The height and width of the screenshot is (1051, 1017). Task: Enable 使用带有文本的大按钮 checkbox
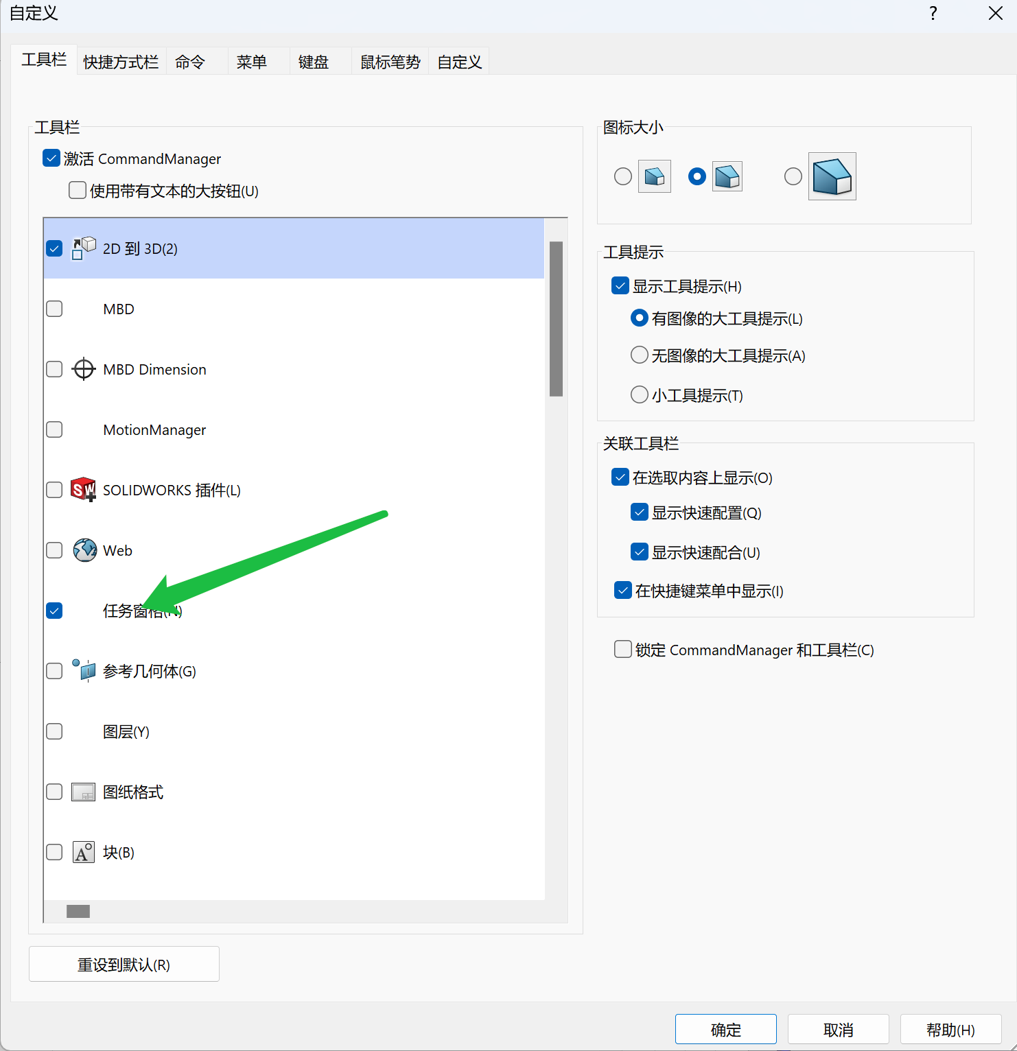[78, 190]
